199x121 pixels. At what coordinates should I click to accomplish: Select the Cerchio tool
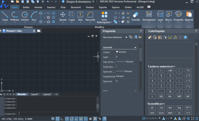point(25,16)
